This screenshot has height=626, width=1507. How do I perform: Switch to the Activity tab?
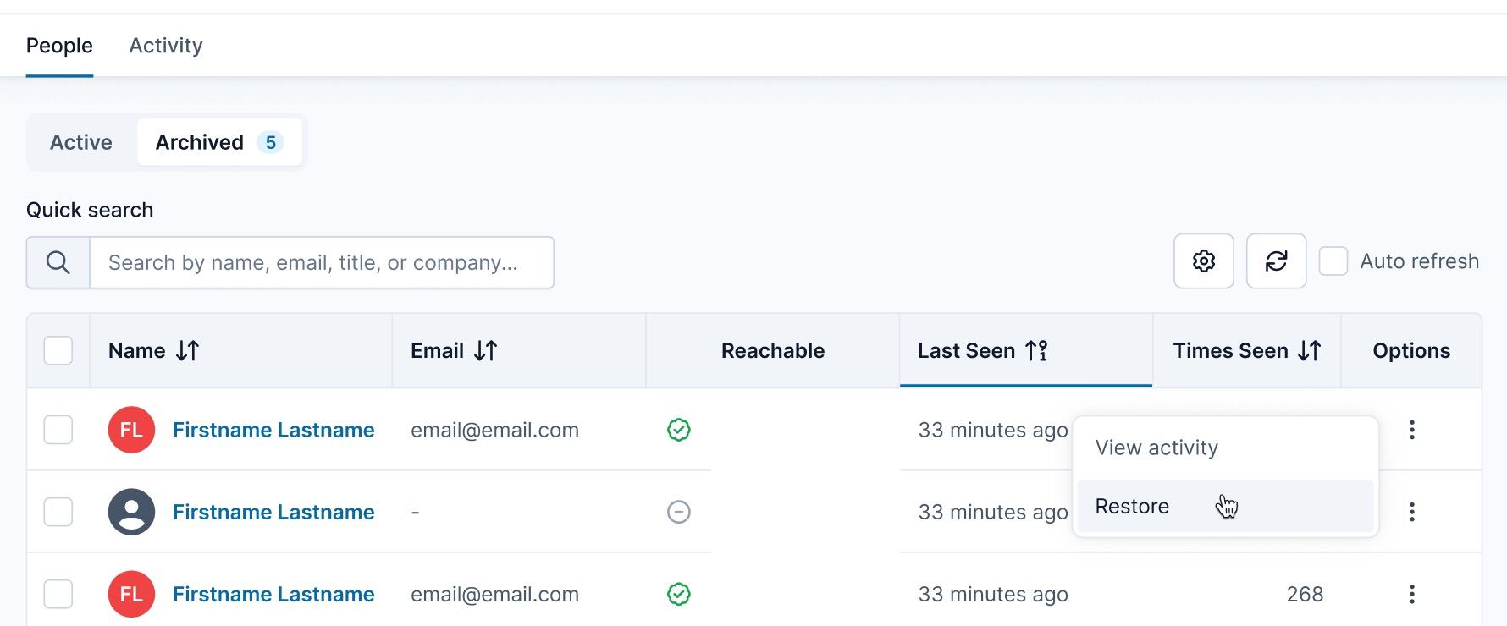(x=166, y=46)
